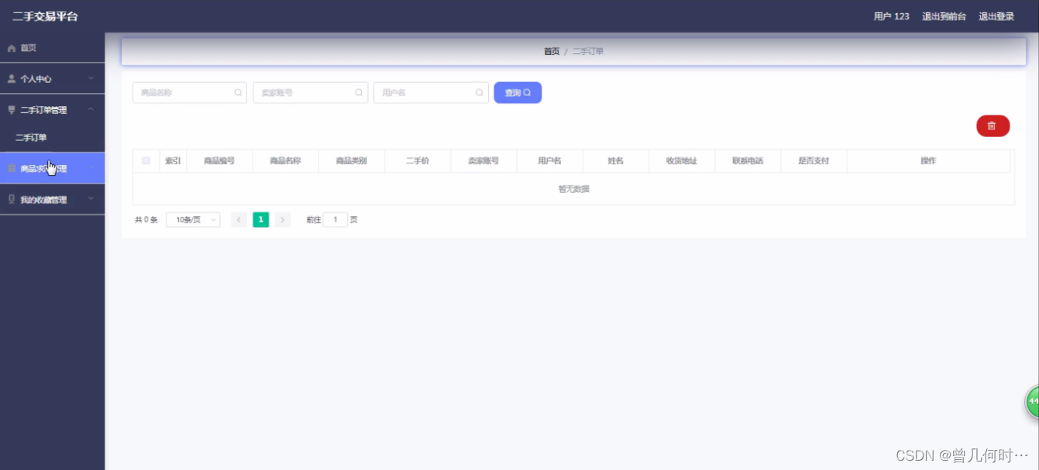Focus the 用户名 search input
The height and width of the screenshot is (470, 1039).
pos(431,93)
